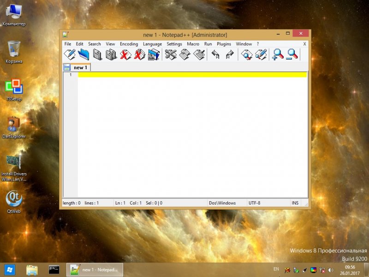Open File Explorer from the taskbar

coord(32,270)
